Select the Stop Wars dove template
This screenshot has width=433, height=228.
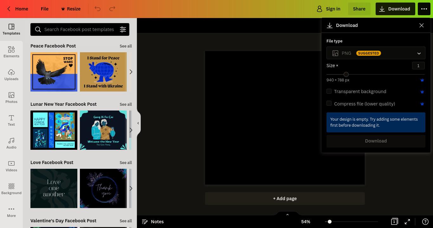coord(54,72)
